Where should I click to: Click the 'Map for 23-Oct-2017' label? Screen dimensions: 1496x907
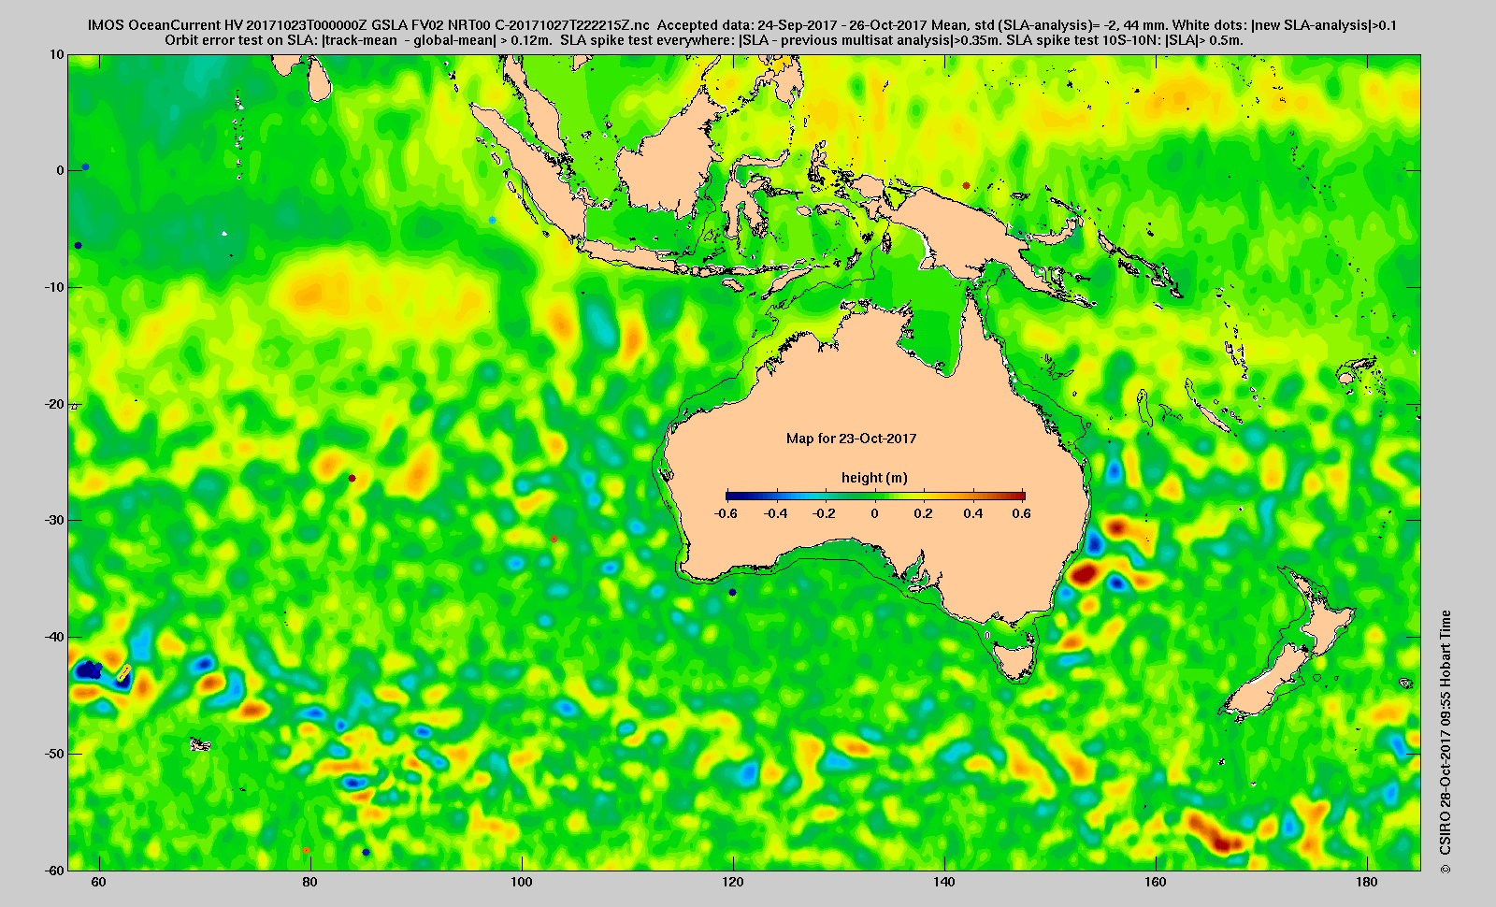pyautogui.click(x=851, y=439)
